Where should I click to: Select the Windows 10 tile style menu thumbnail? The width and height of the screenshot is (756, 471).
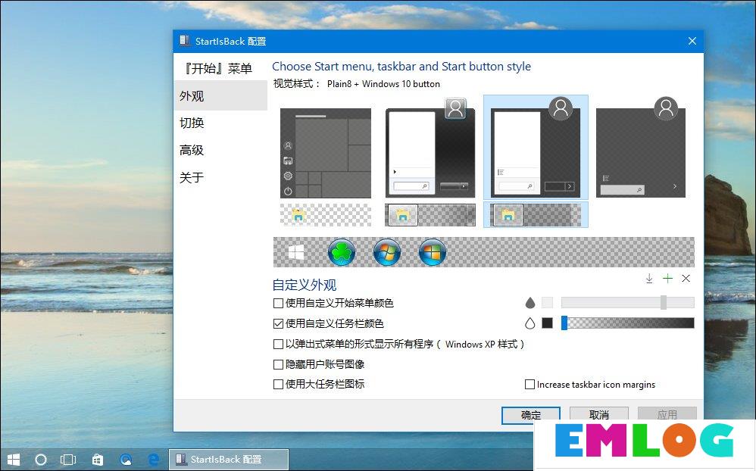pos(326,153)
